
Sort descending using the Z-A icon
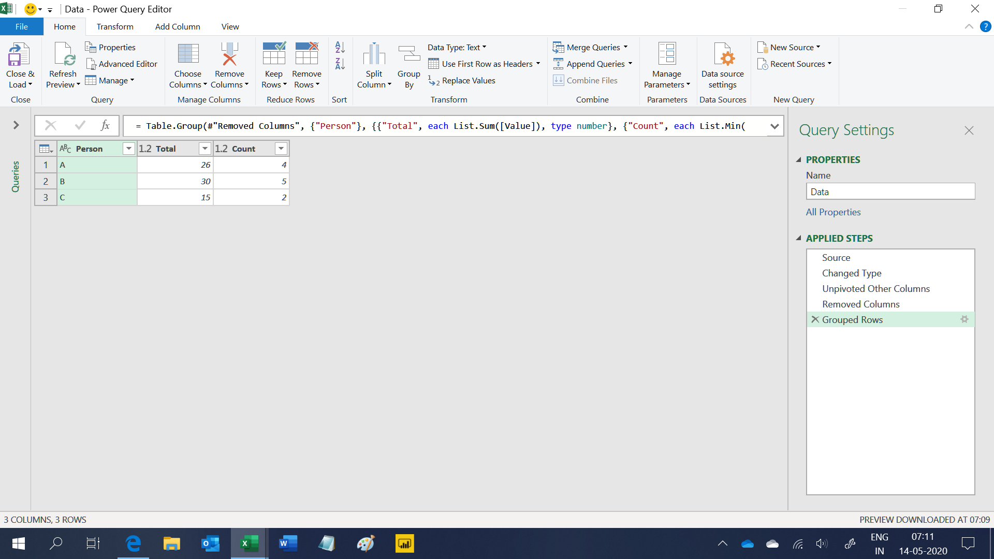click(340, 64)
